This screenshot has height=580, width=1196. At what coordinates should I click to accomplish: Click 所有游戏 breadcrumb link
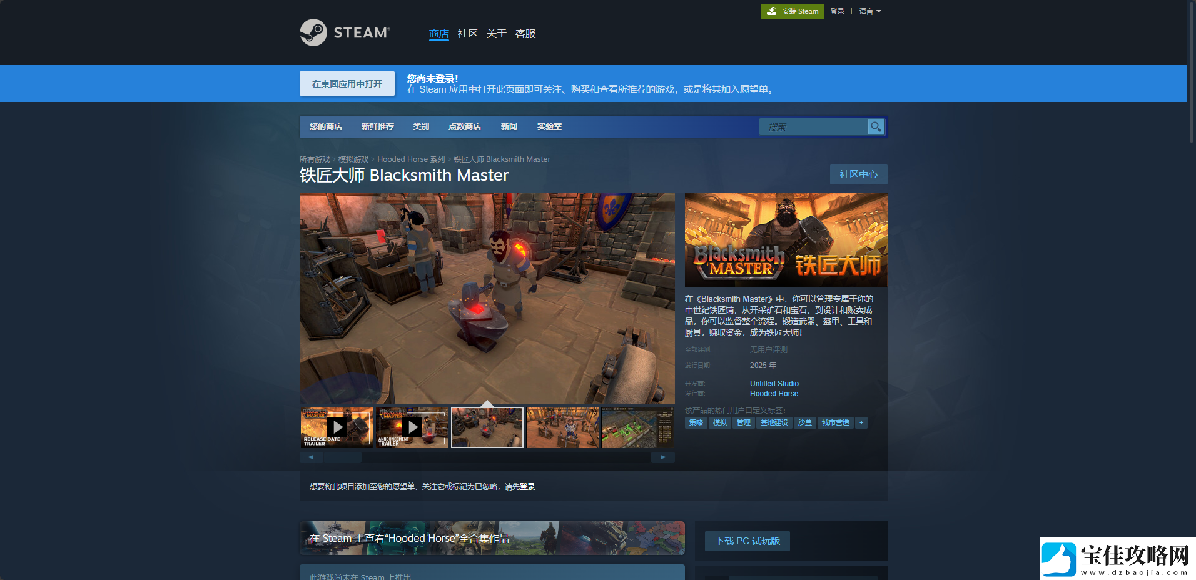(x=315, y=159)
